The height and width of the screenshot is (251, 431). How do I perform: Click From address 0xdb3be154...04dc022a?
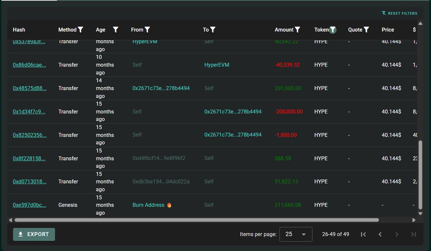point(161,181)
